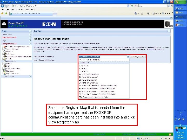
Task: Open the Help menu
Action: pos(33,10)
